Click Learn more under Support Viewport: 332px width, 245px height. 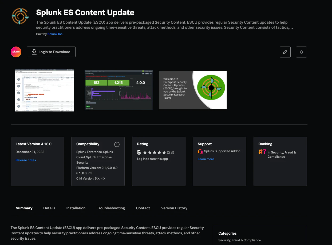point(206,159)
